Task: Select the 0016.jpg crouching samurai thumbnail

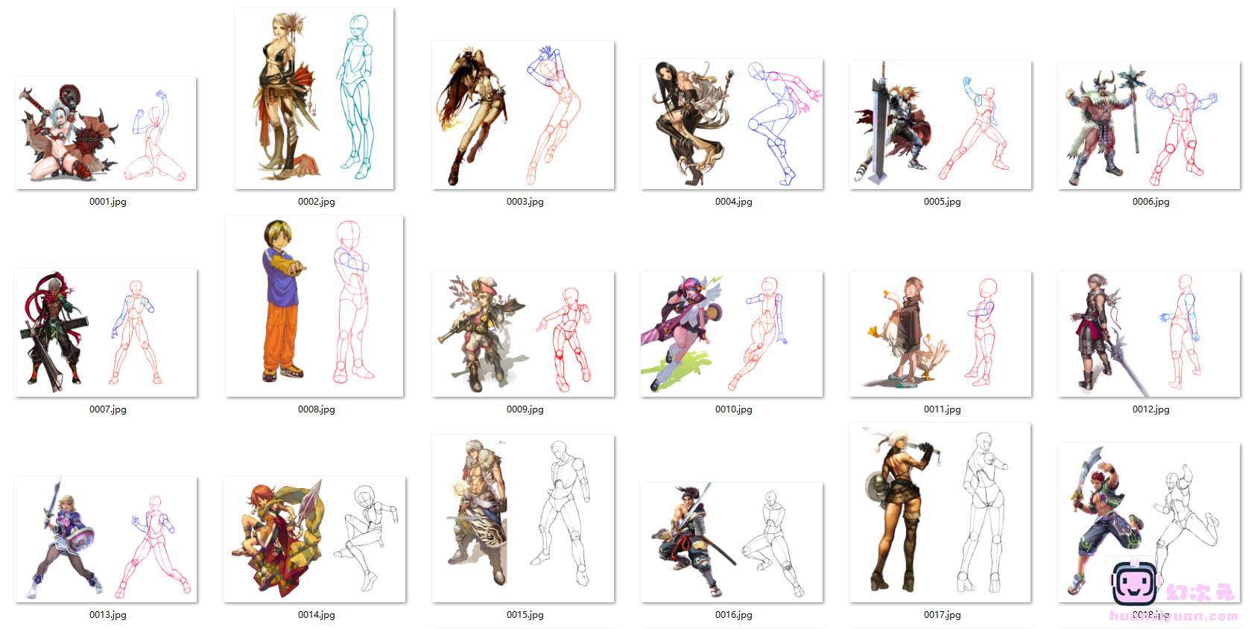Action: [732, 542]
